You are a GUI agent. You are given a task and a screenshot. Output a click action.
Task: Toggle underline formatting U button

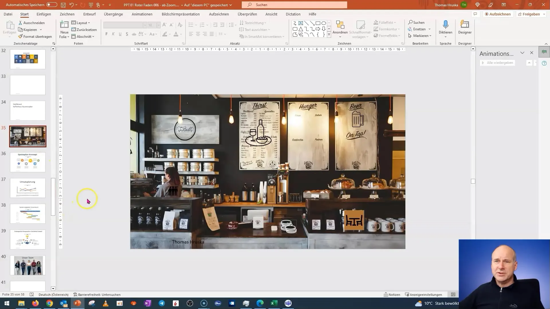coord(120,34)
